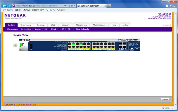The image size is (178, 111).
Task: Click the Device View heading text
Action: click(x=21, y=35)
